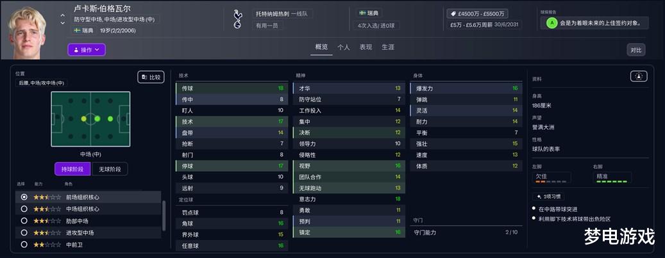Viewport: 665px width, 258px height.
Task: Click the central midfield position dot on pitch
Action: (x=97, y=118)
